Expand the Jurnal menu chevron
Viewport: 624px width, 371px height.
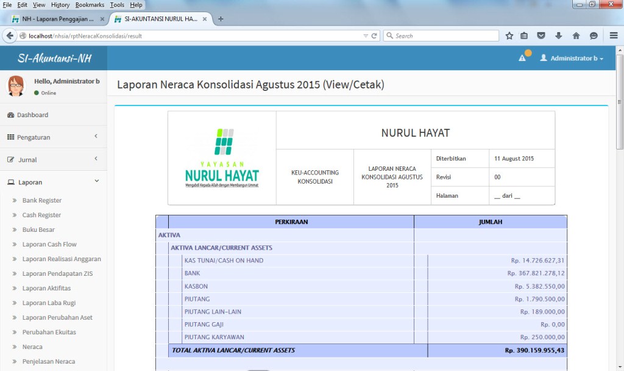click(x=96, y=159)
